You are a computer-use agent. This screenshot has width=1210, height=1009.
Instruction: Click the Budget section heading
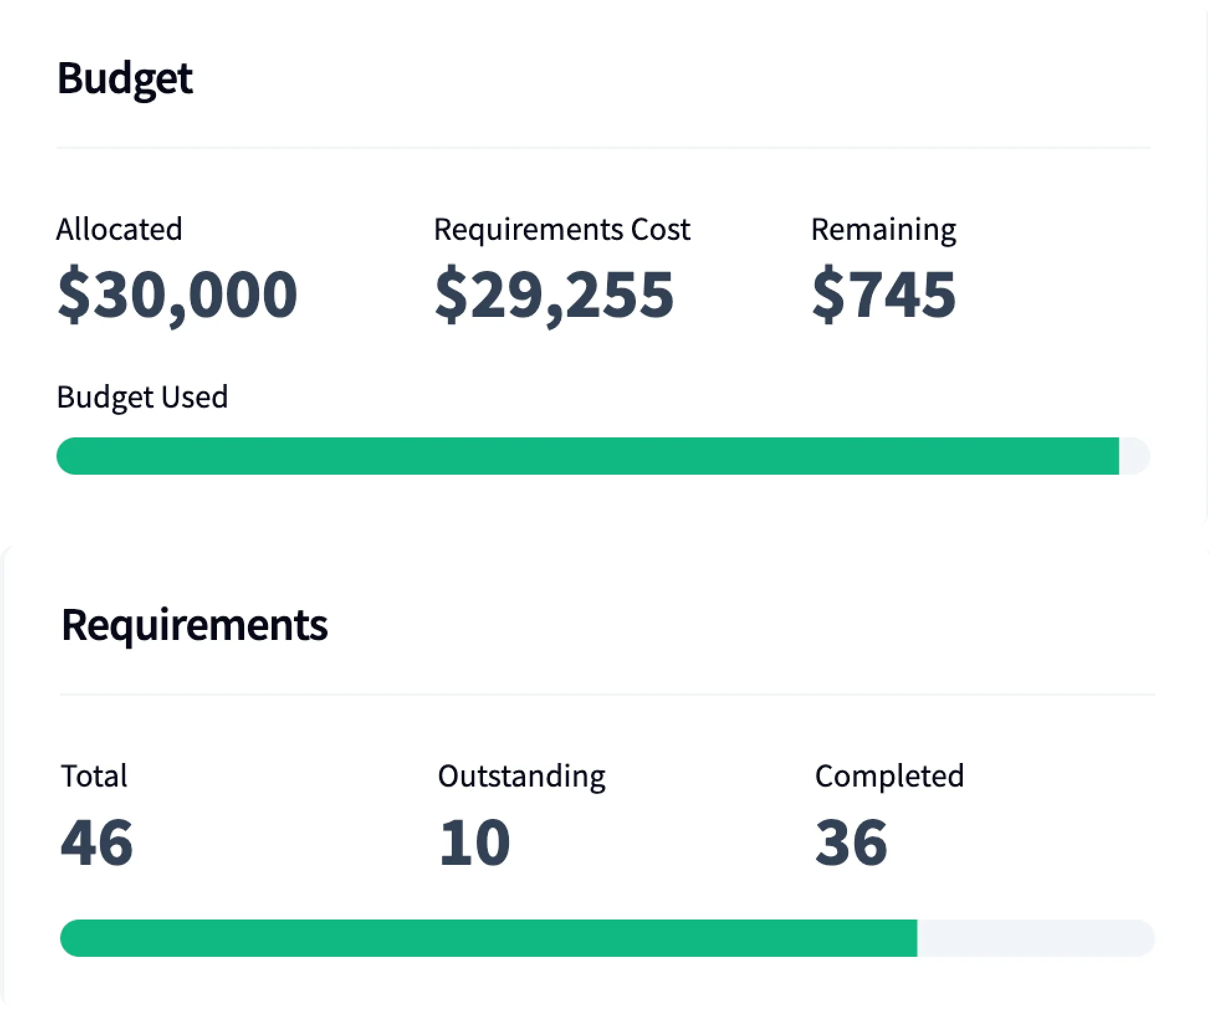click(x=124, y=79)
